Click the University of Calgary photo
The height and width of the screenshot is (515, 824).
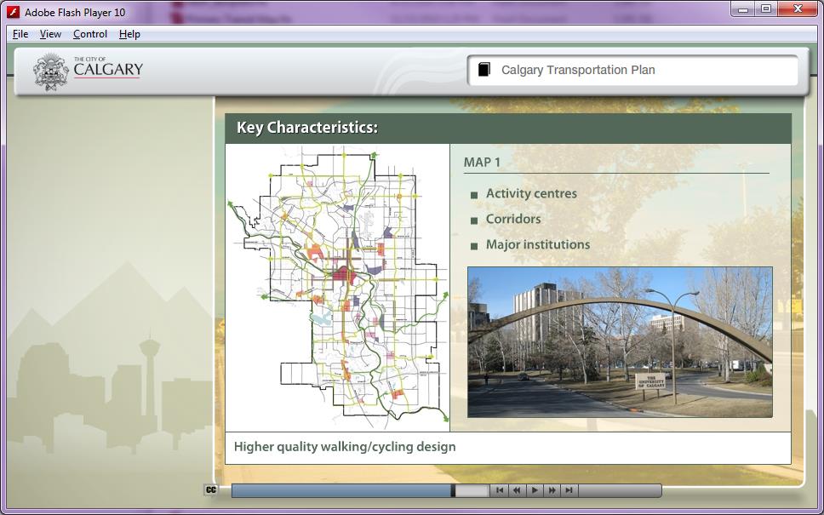620,342
